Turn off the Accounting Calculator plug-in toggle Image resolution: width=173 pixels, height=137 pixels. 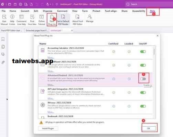143,51
